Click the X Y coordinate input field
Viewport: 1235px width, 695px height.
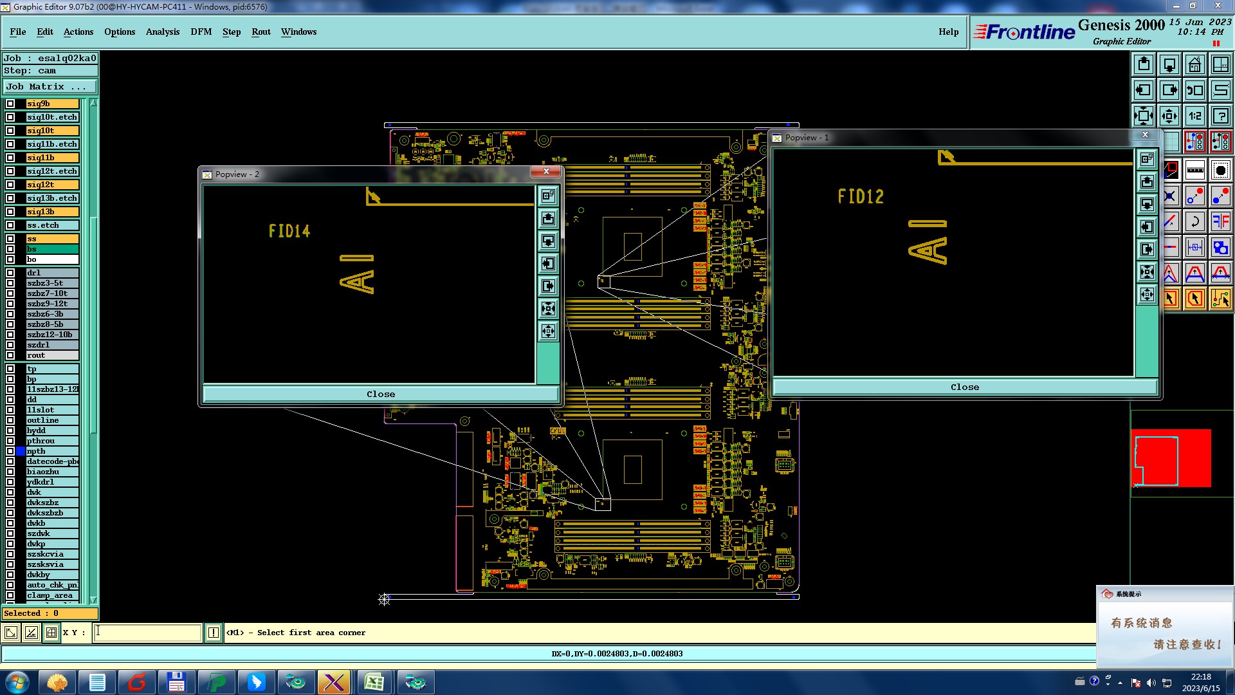[147, 633]
